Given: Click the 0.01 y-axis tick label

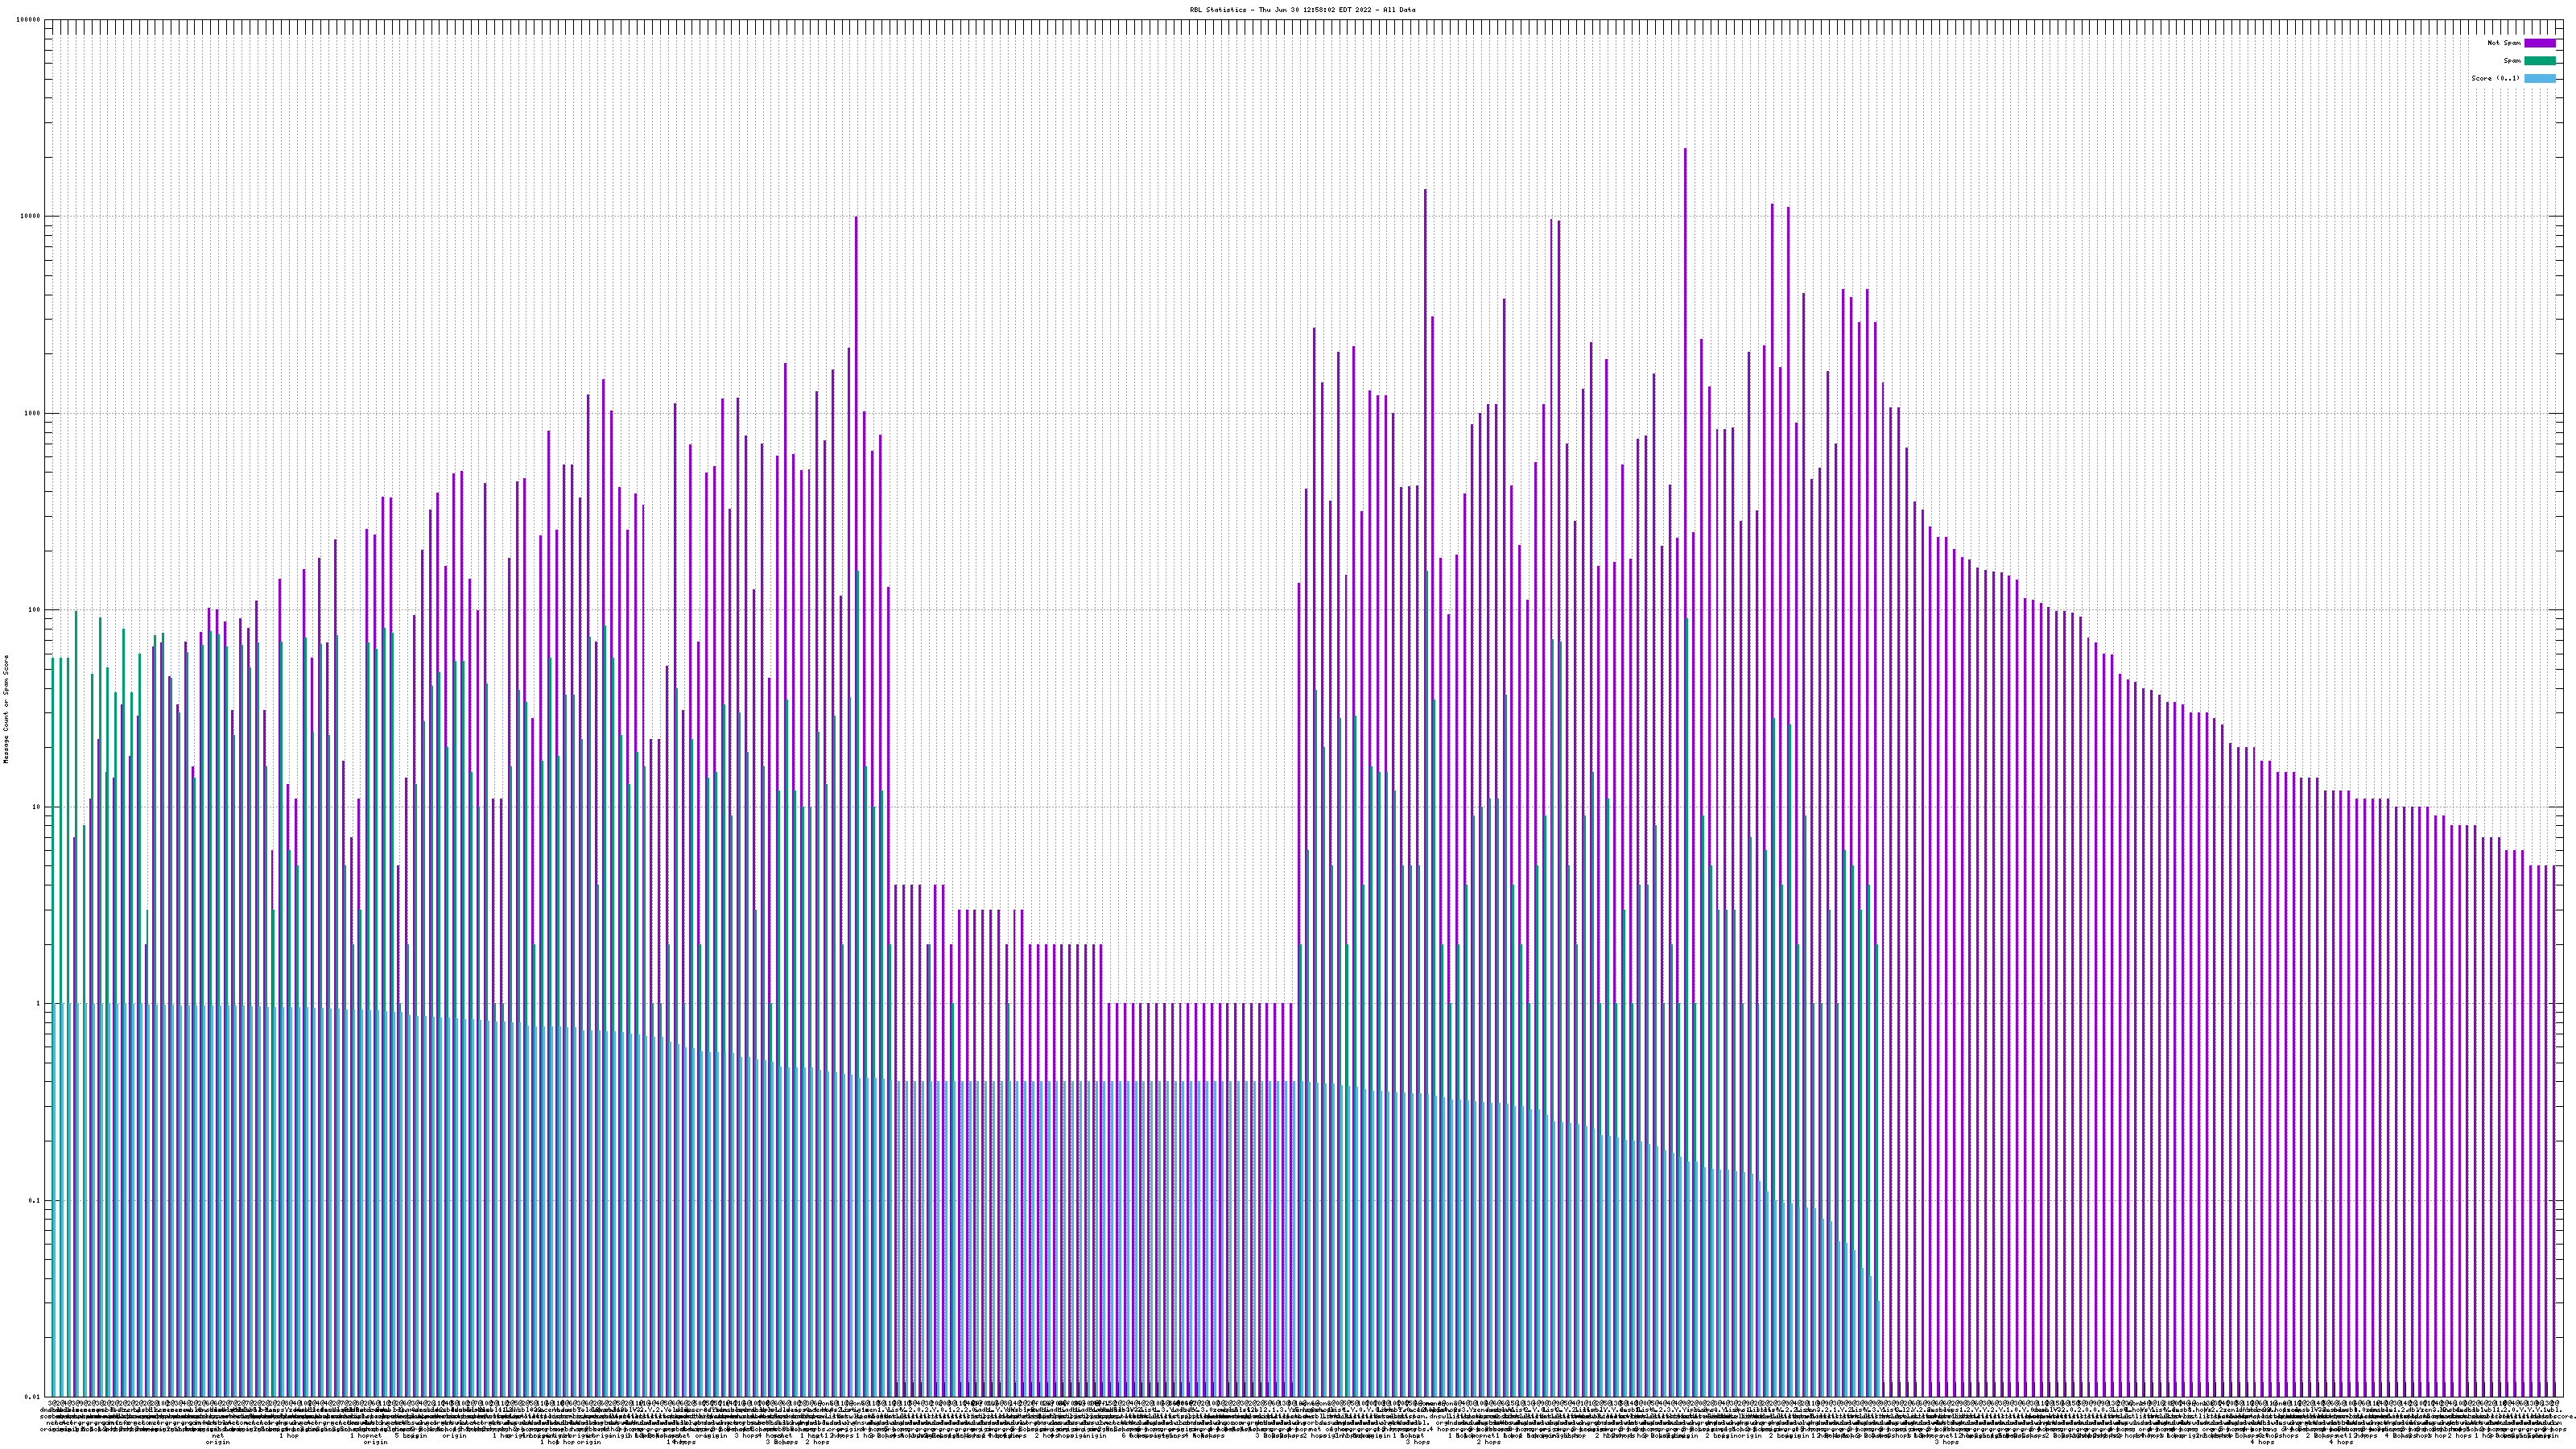Looking at the screenshot, I should point(33,1397).
